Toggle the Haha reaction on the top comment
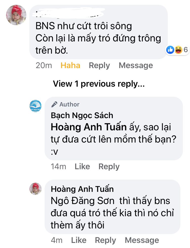This screenshot has width=190, height=248. tap(70, 66)
